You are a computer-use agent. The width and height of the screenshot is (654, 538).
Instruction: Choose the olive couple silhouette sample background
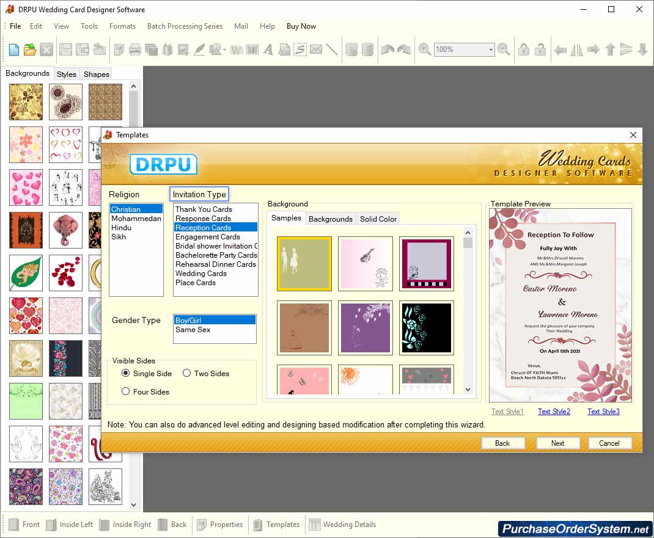point(304,263)
